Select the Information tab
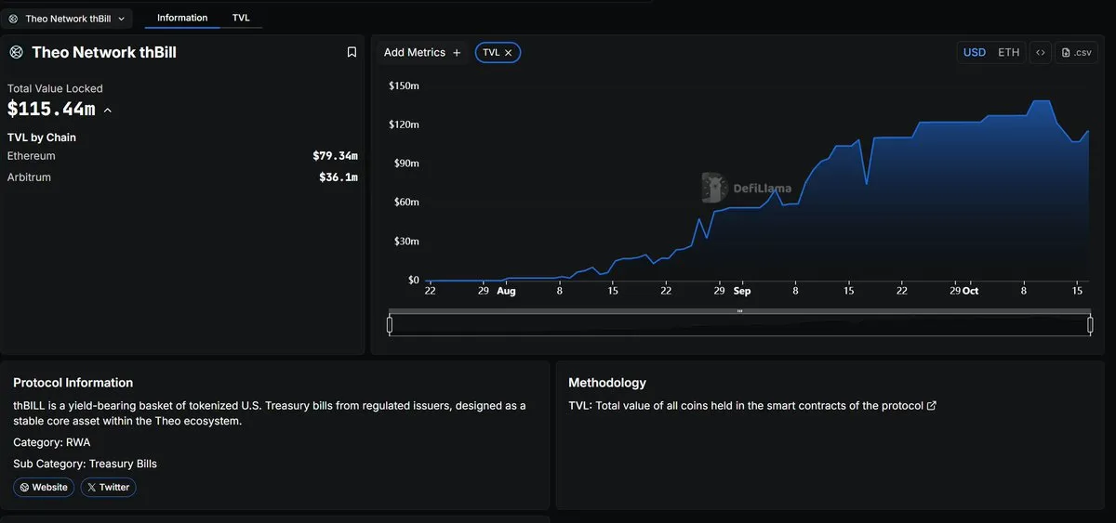 182,18
